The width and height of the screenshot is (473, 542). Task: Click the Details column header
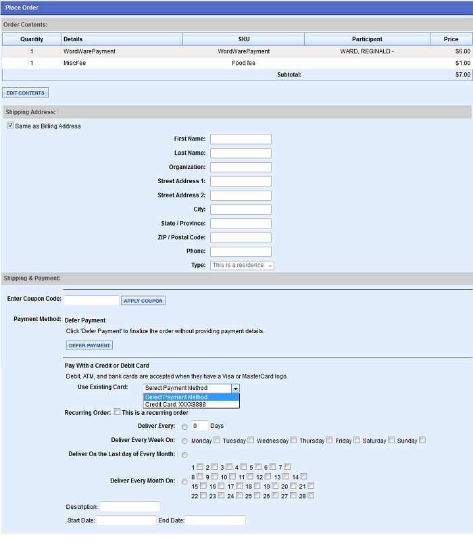122,39
